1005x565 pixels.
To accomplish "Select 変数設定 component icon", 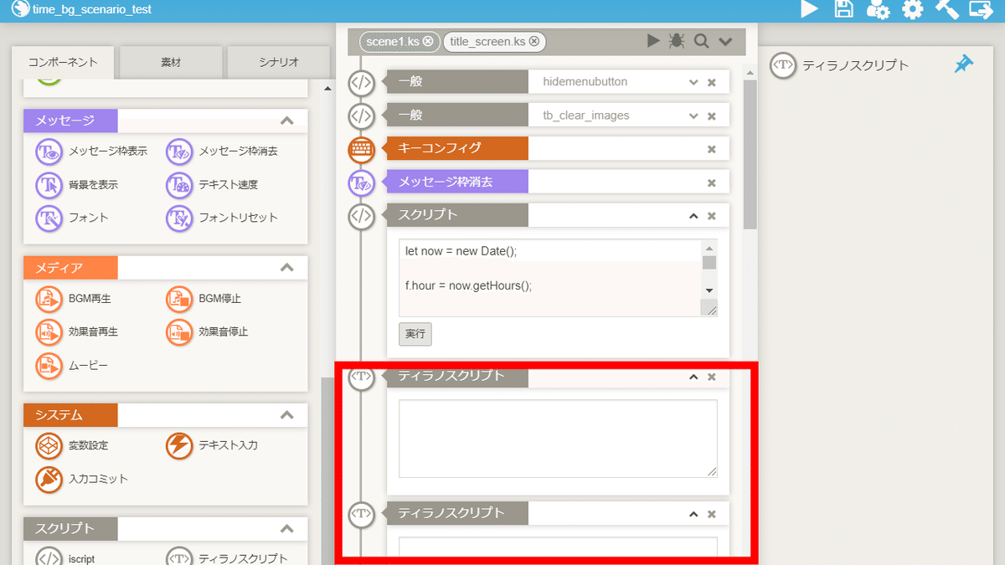I will 49,446.
